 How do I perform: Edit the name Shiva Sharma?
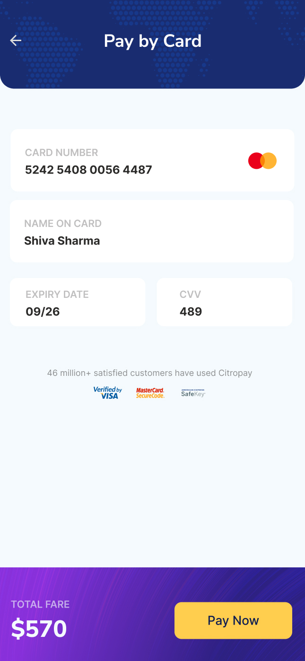point(62,241)
